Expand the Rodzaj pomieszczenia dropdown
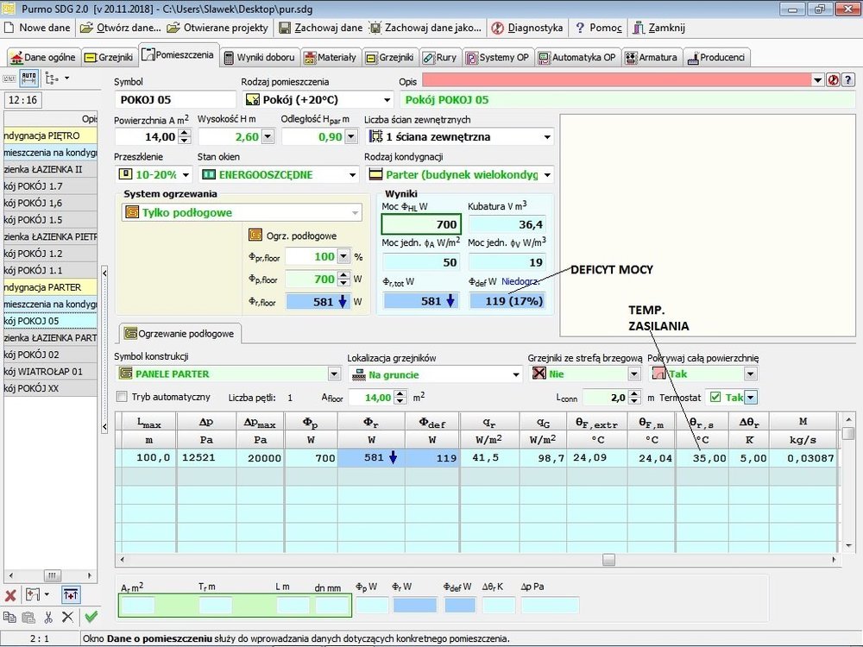Viewport: 863px width, 647px height. pyautogui.click(x=386, y=100)
